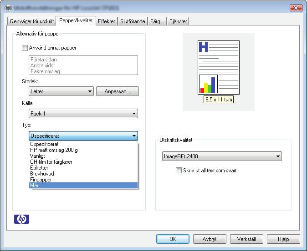The width and height of the screenshot is (307, 251).
Task: Click the printer icon in title bar
Action: [8, 8]
